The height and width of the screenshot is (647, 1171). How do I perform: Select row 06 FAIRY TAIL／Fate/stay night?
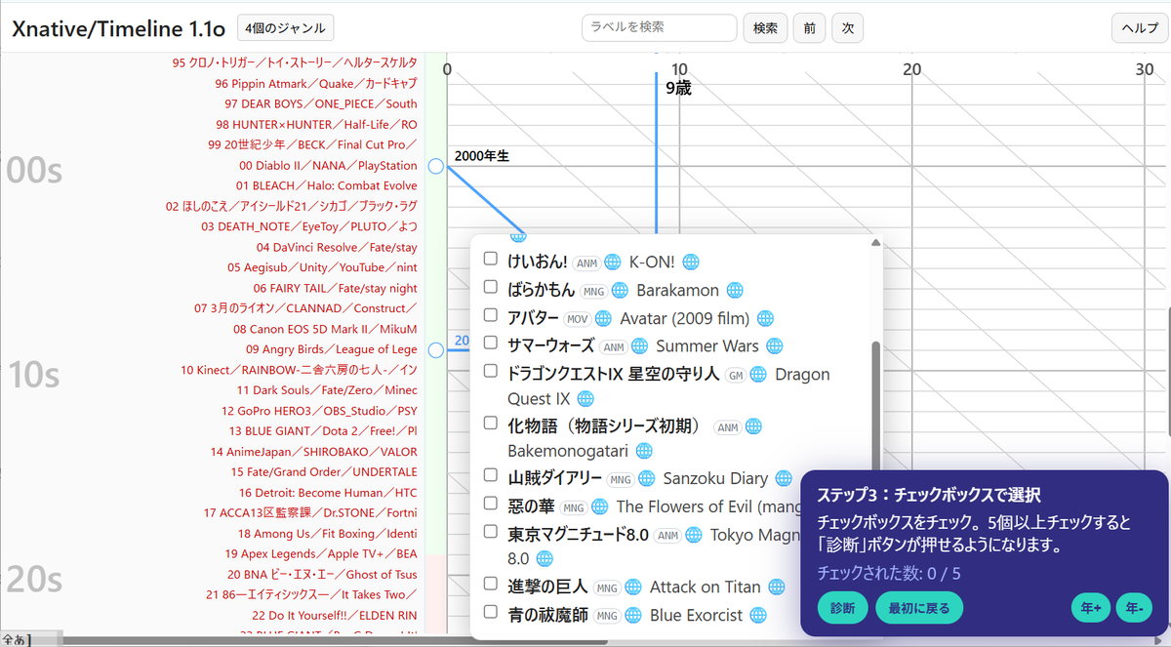pos(335,288)
